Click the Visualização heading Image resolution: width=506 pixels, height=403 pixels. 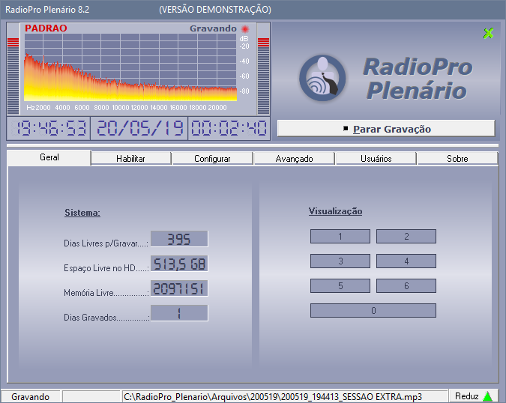point(335,211)
